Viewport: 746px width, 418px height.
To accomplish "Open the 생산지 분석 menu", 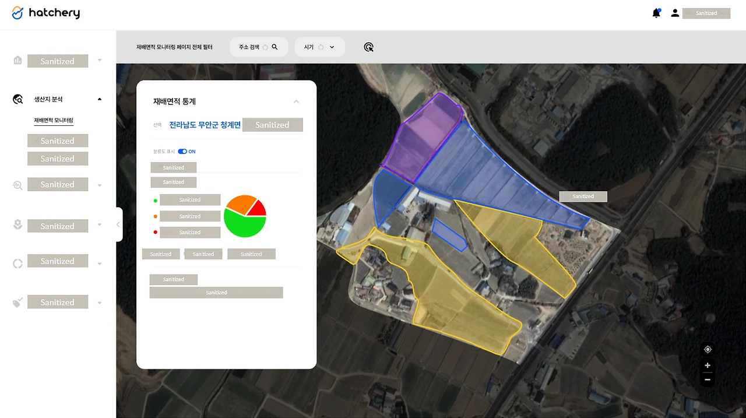I will 48,100.
